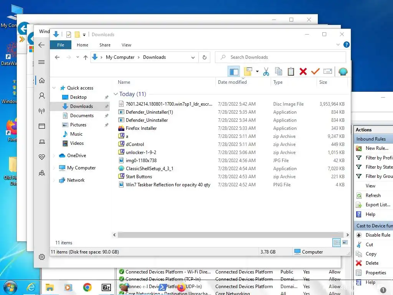Click the blue Help question mark icon
Image resolution: width=393 pixels, height=295 pixels.
pos(347,45)
